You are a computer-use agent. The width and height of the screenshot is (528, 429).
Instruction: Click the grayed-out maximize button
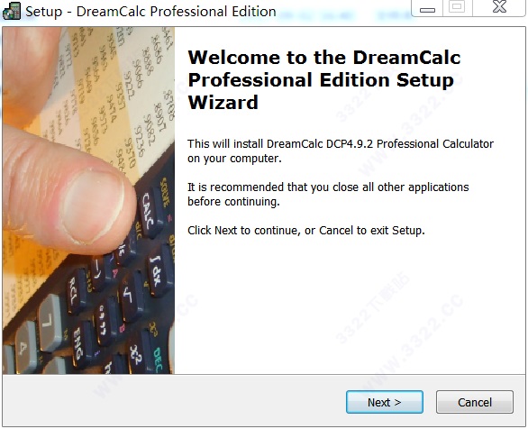click(x=458, y=7)
